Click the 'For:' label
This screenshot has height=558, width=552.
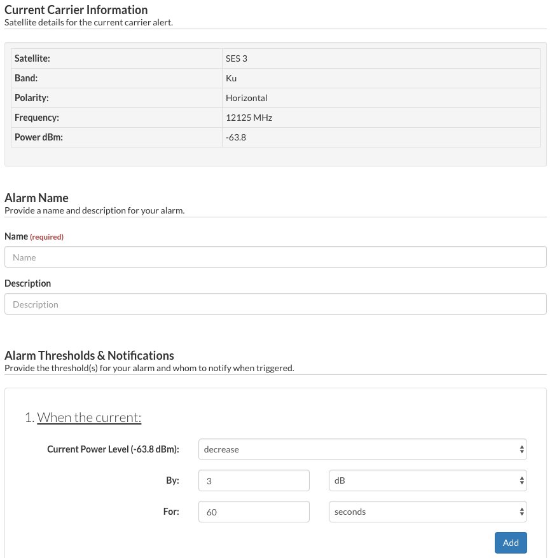pos(171,512)
